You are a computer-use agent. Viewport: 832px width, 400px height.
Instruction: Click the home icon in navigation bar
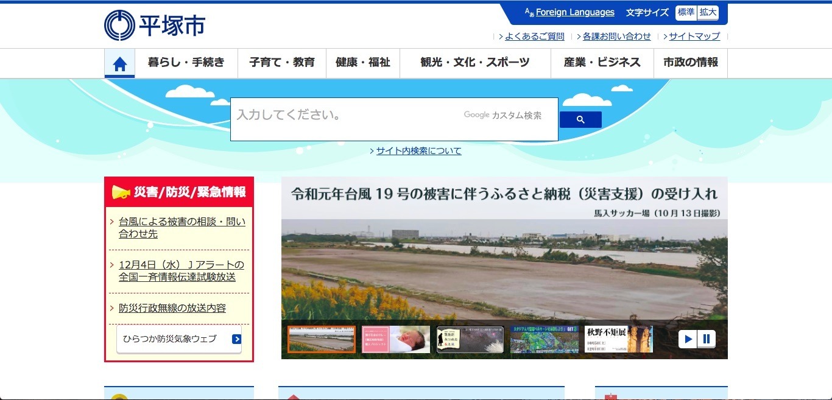coord(119,63)
